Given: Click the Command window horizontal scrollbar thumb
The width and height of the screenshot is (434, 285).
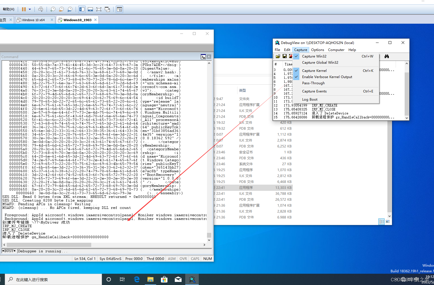Looking at the screenshot, I should point(49,245).
